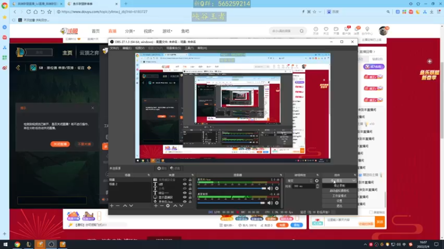Click 退出 button in OBS controls
Viewport: 444px width, 249px height.
339,206
